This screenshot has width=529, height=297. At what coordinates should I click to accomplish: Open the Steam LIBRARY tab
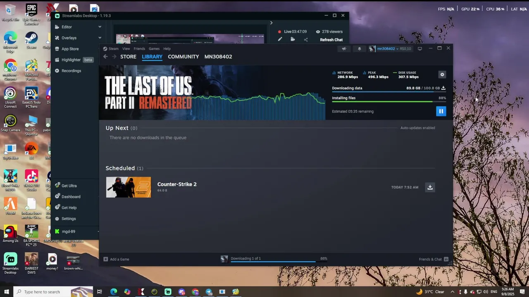[152, 57]
